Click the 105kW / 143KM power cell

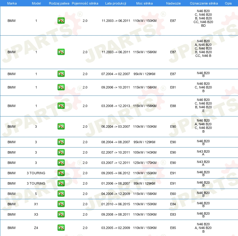(x=145, y=152)
